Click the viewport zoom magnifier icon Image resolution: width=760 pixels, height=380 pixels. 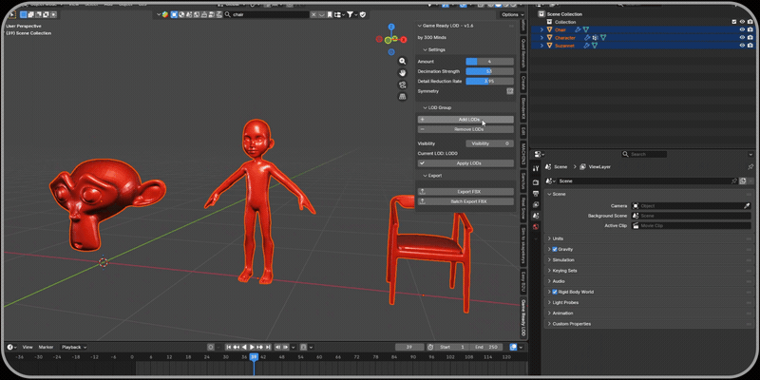click(402, 61)
